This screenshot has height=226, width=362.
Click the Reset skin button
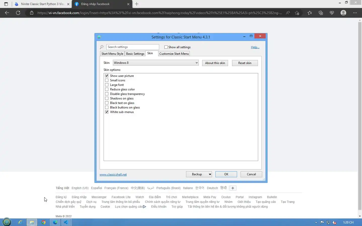[x=245, y=63]
